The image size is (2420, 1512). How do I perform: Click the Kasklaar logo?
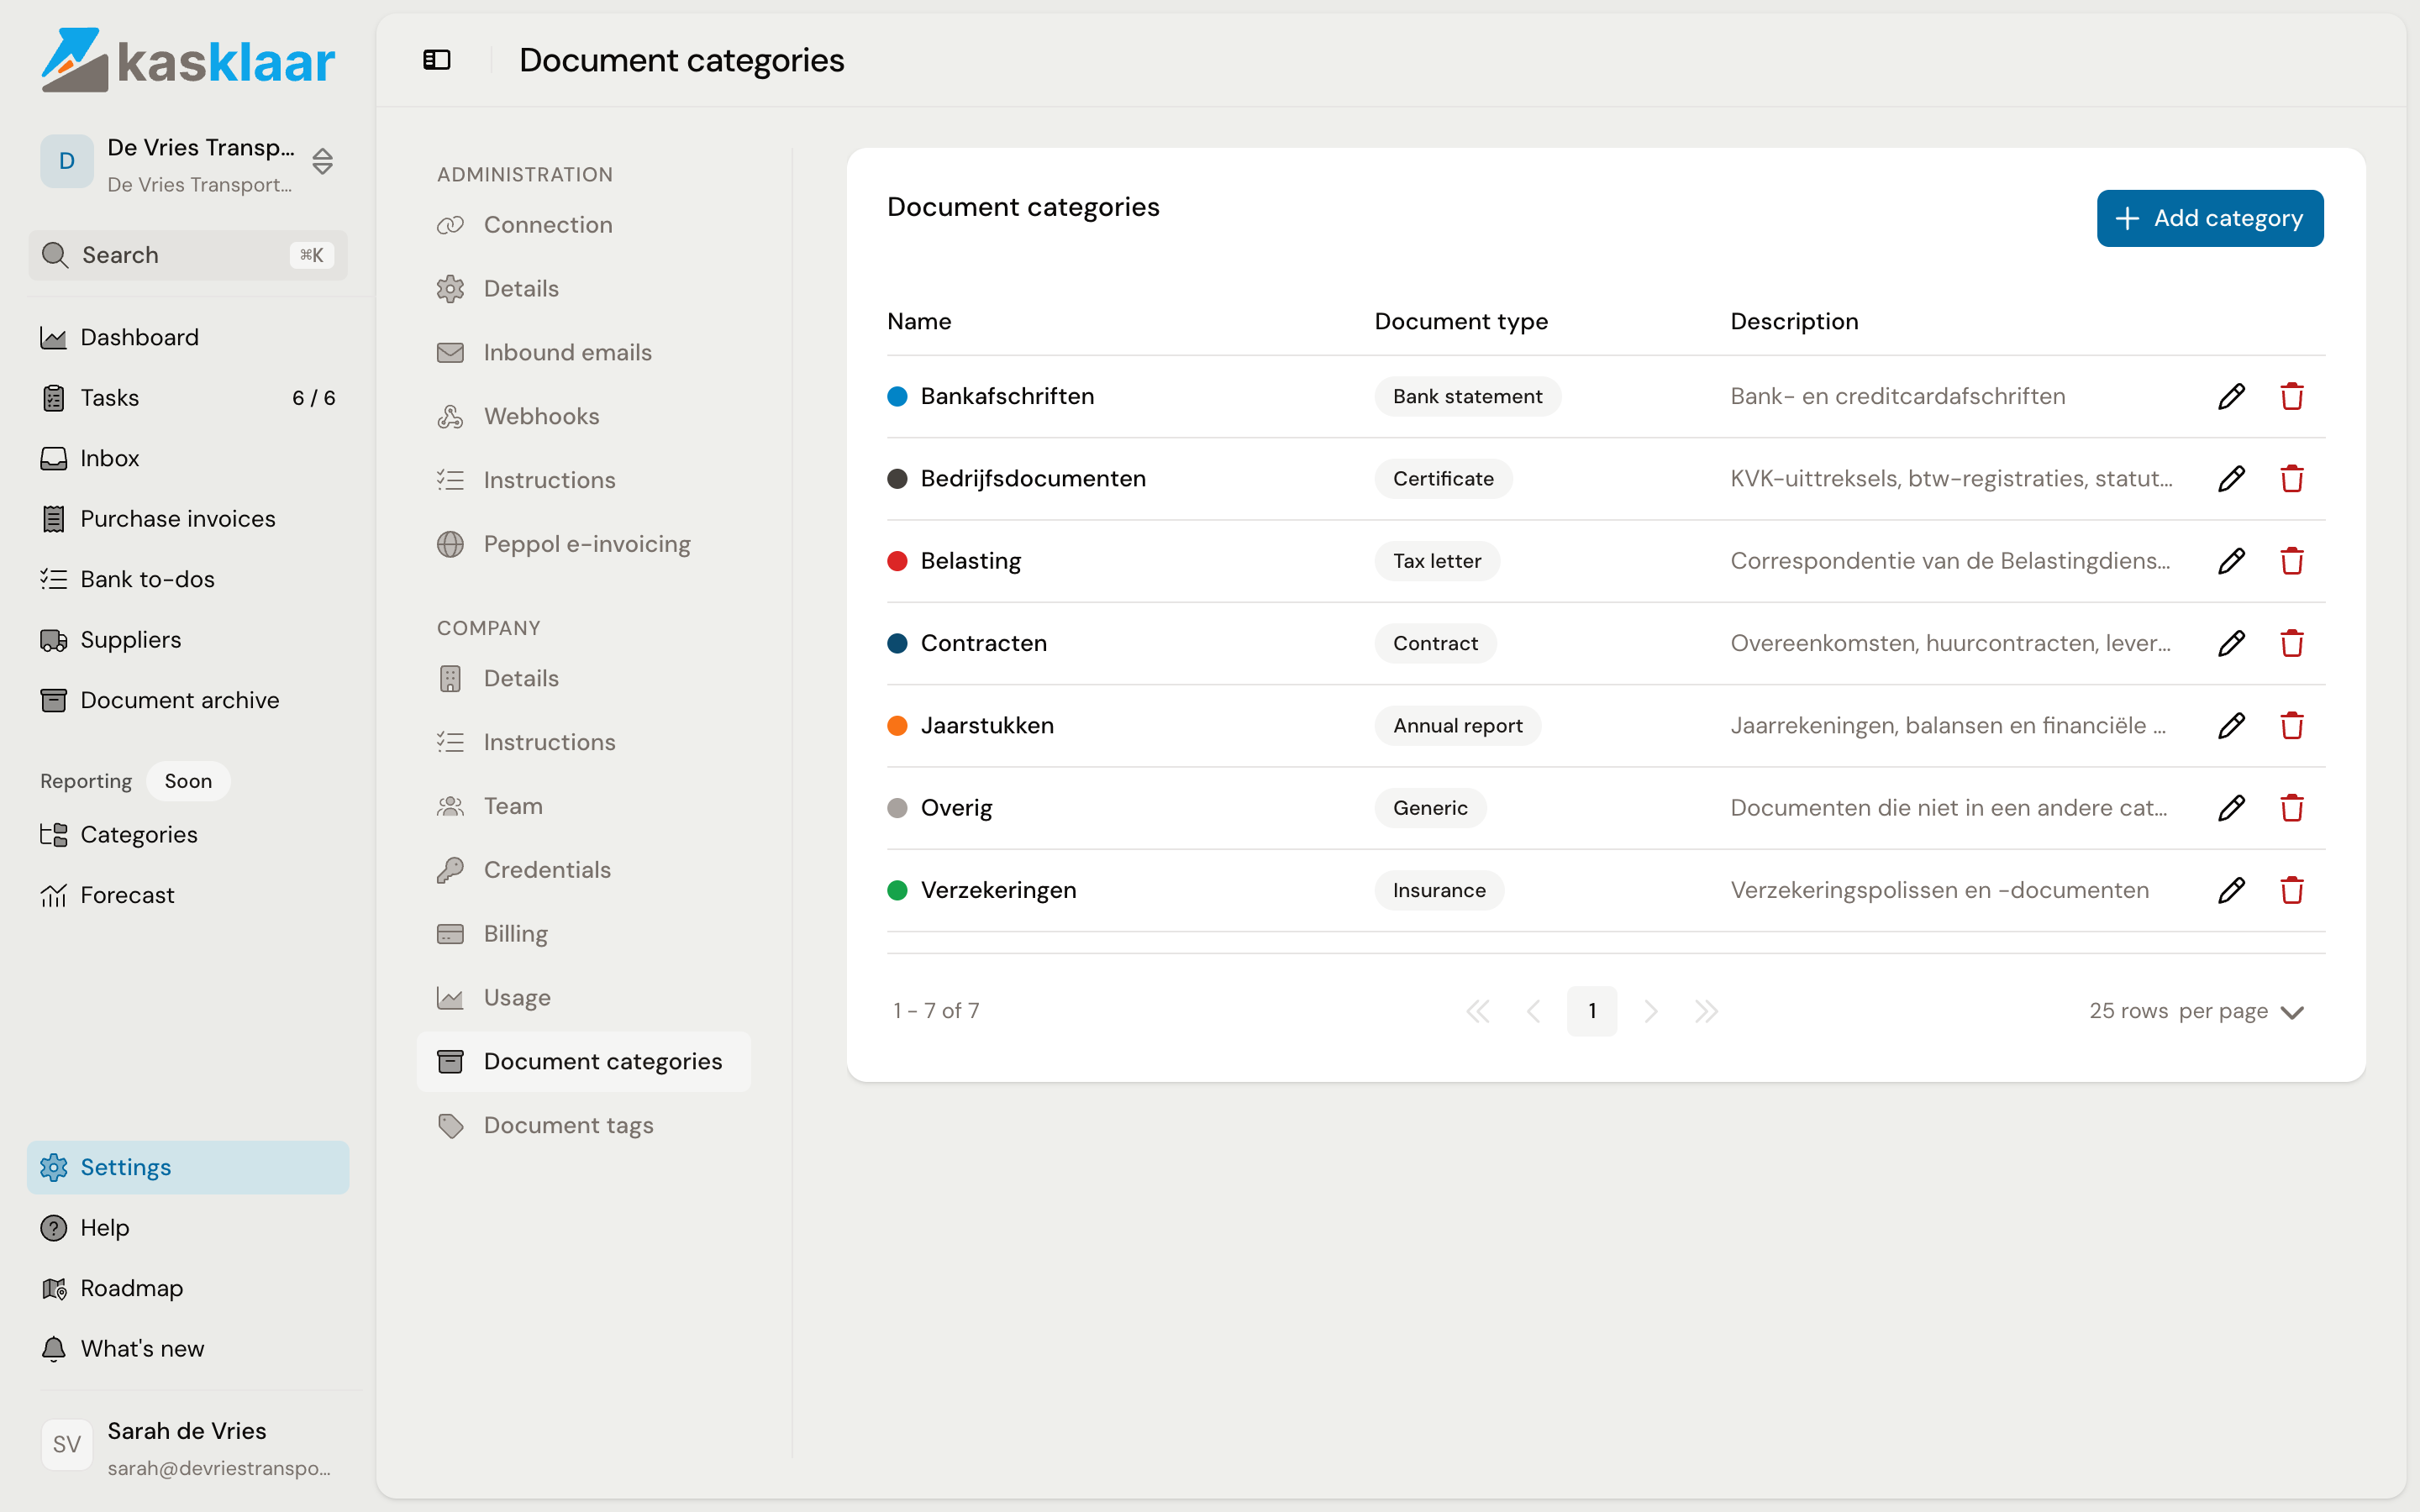[188, 60]
